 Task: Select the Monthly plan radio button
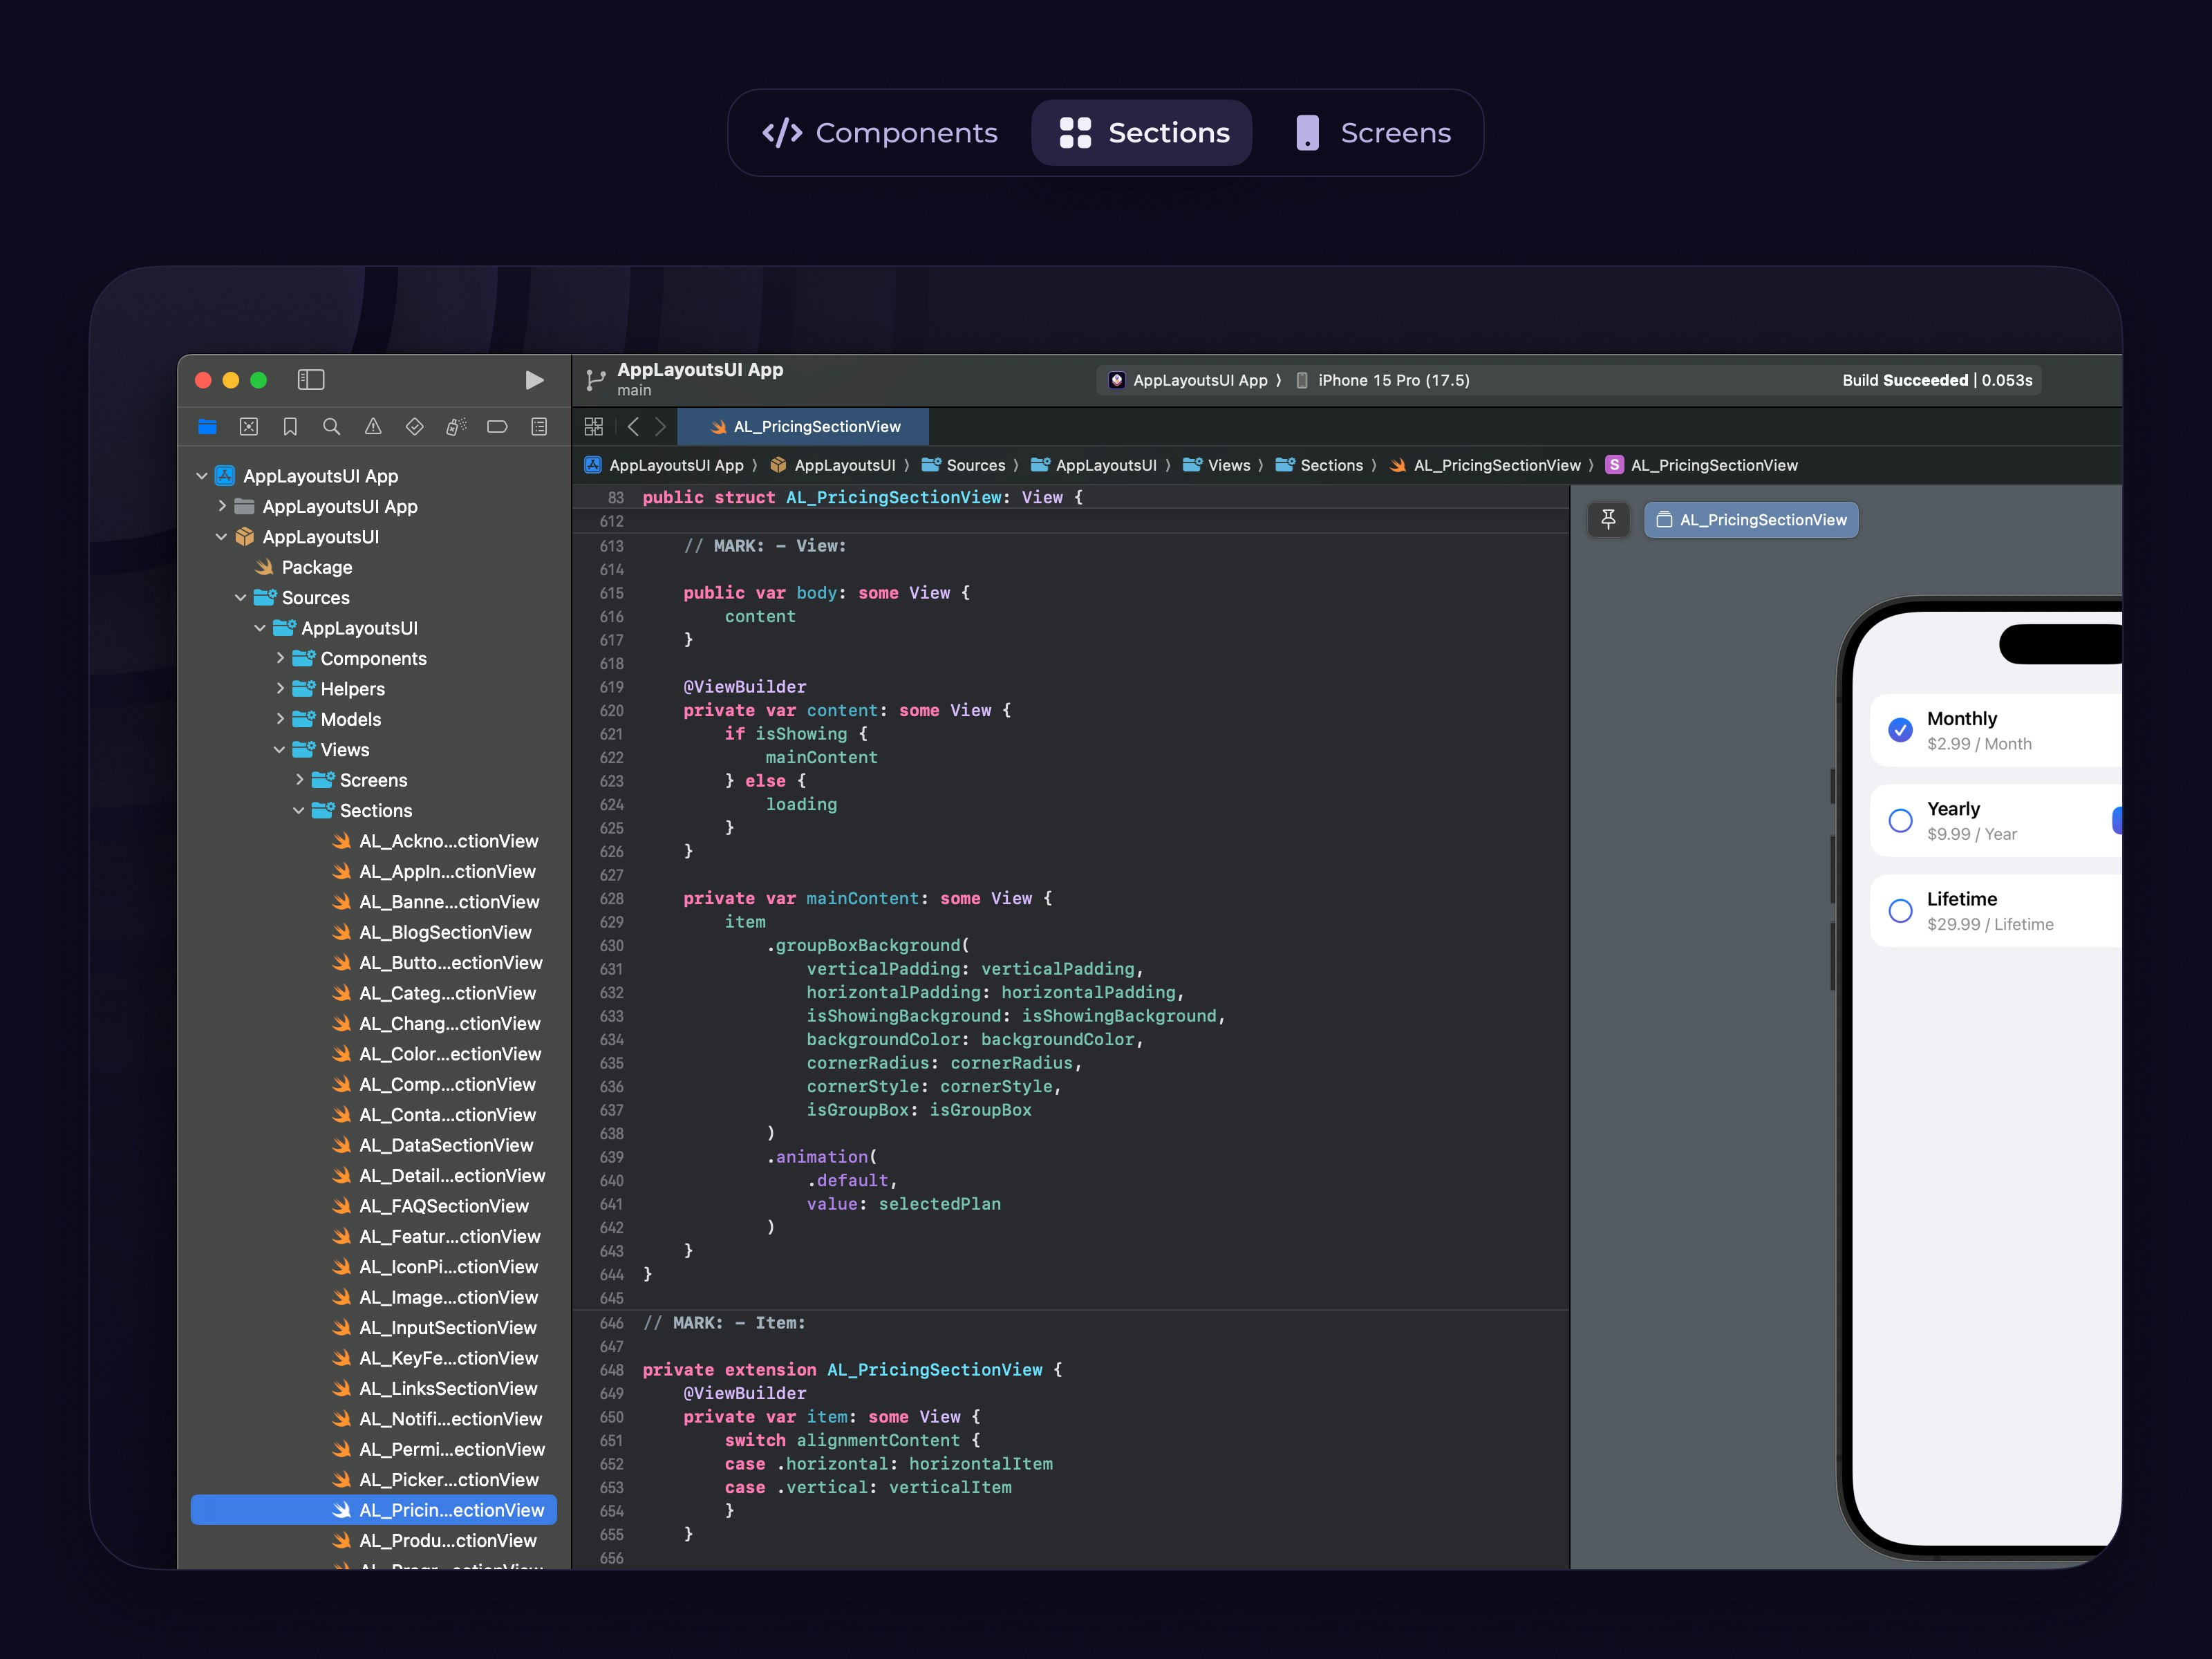[1900, 730]
